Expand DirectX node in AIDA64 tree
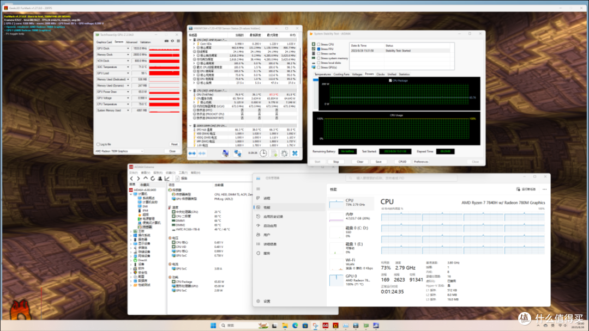The width and height of the screenshot is (589, 331). click(x=131, y=260)
